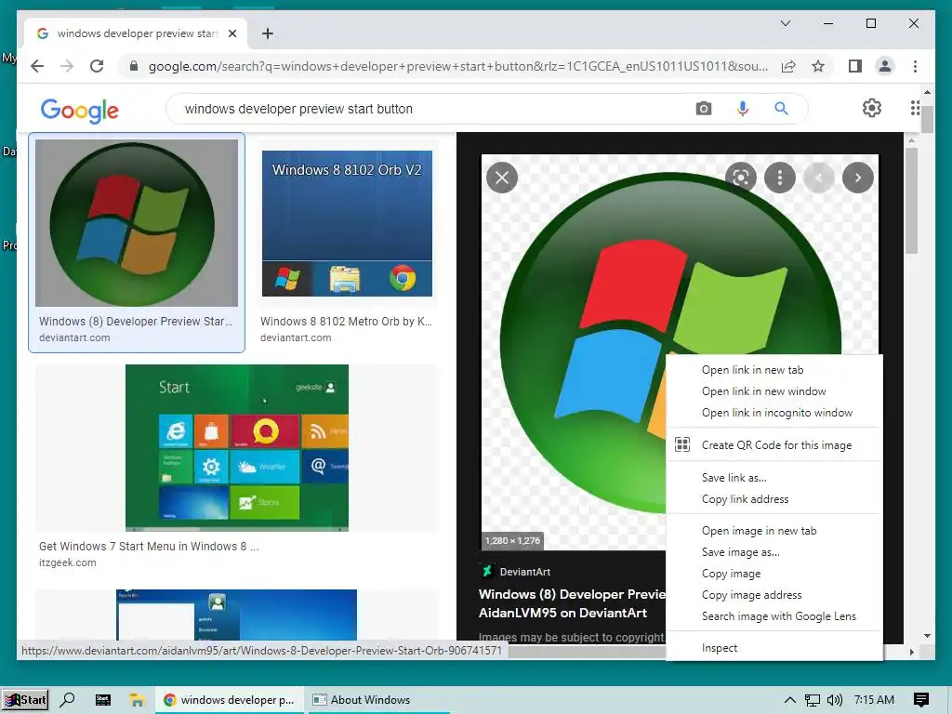Click the Windows Start button on taskbar

click(x=25, y=699)
